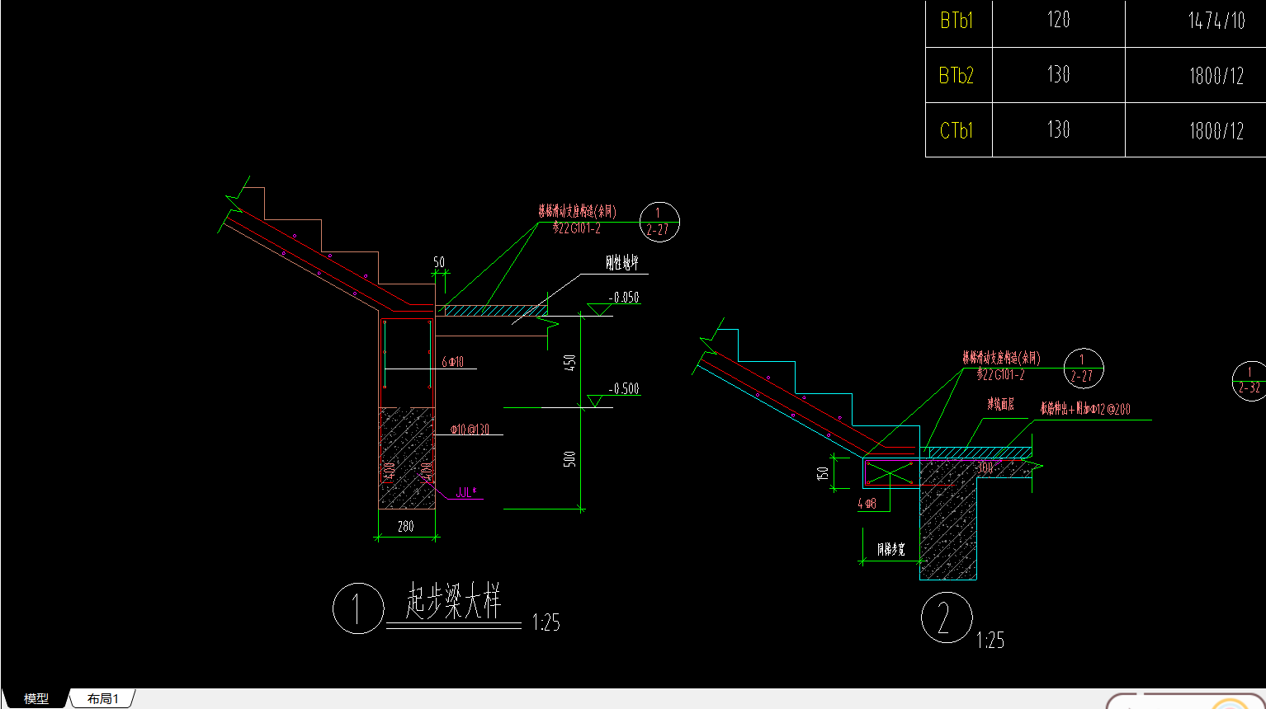Select 1800/12 in the CTb1 row
The image size is (1266, 709).
point(1216,131)
